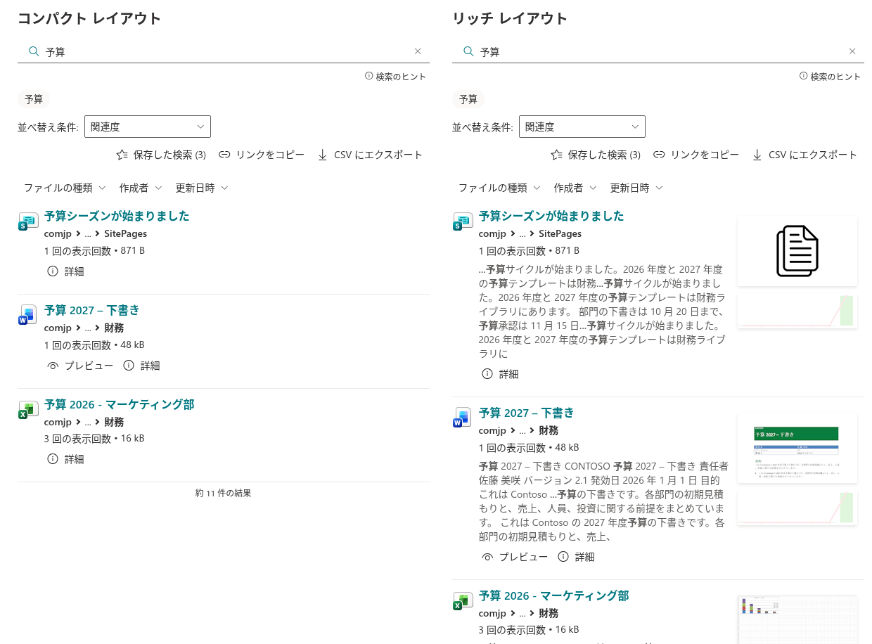872x644 pixels.
Task: Click CSV にエクスポート in rich layout
Action: [x=804, y=155]
